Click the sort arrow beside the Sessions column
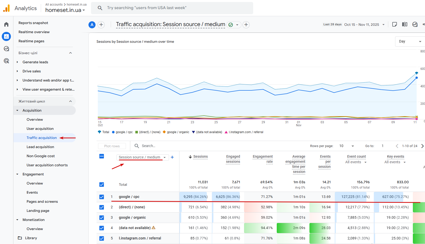 click(x=190, y=157)
